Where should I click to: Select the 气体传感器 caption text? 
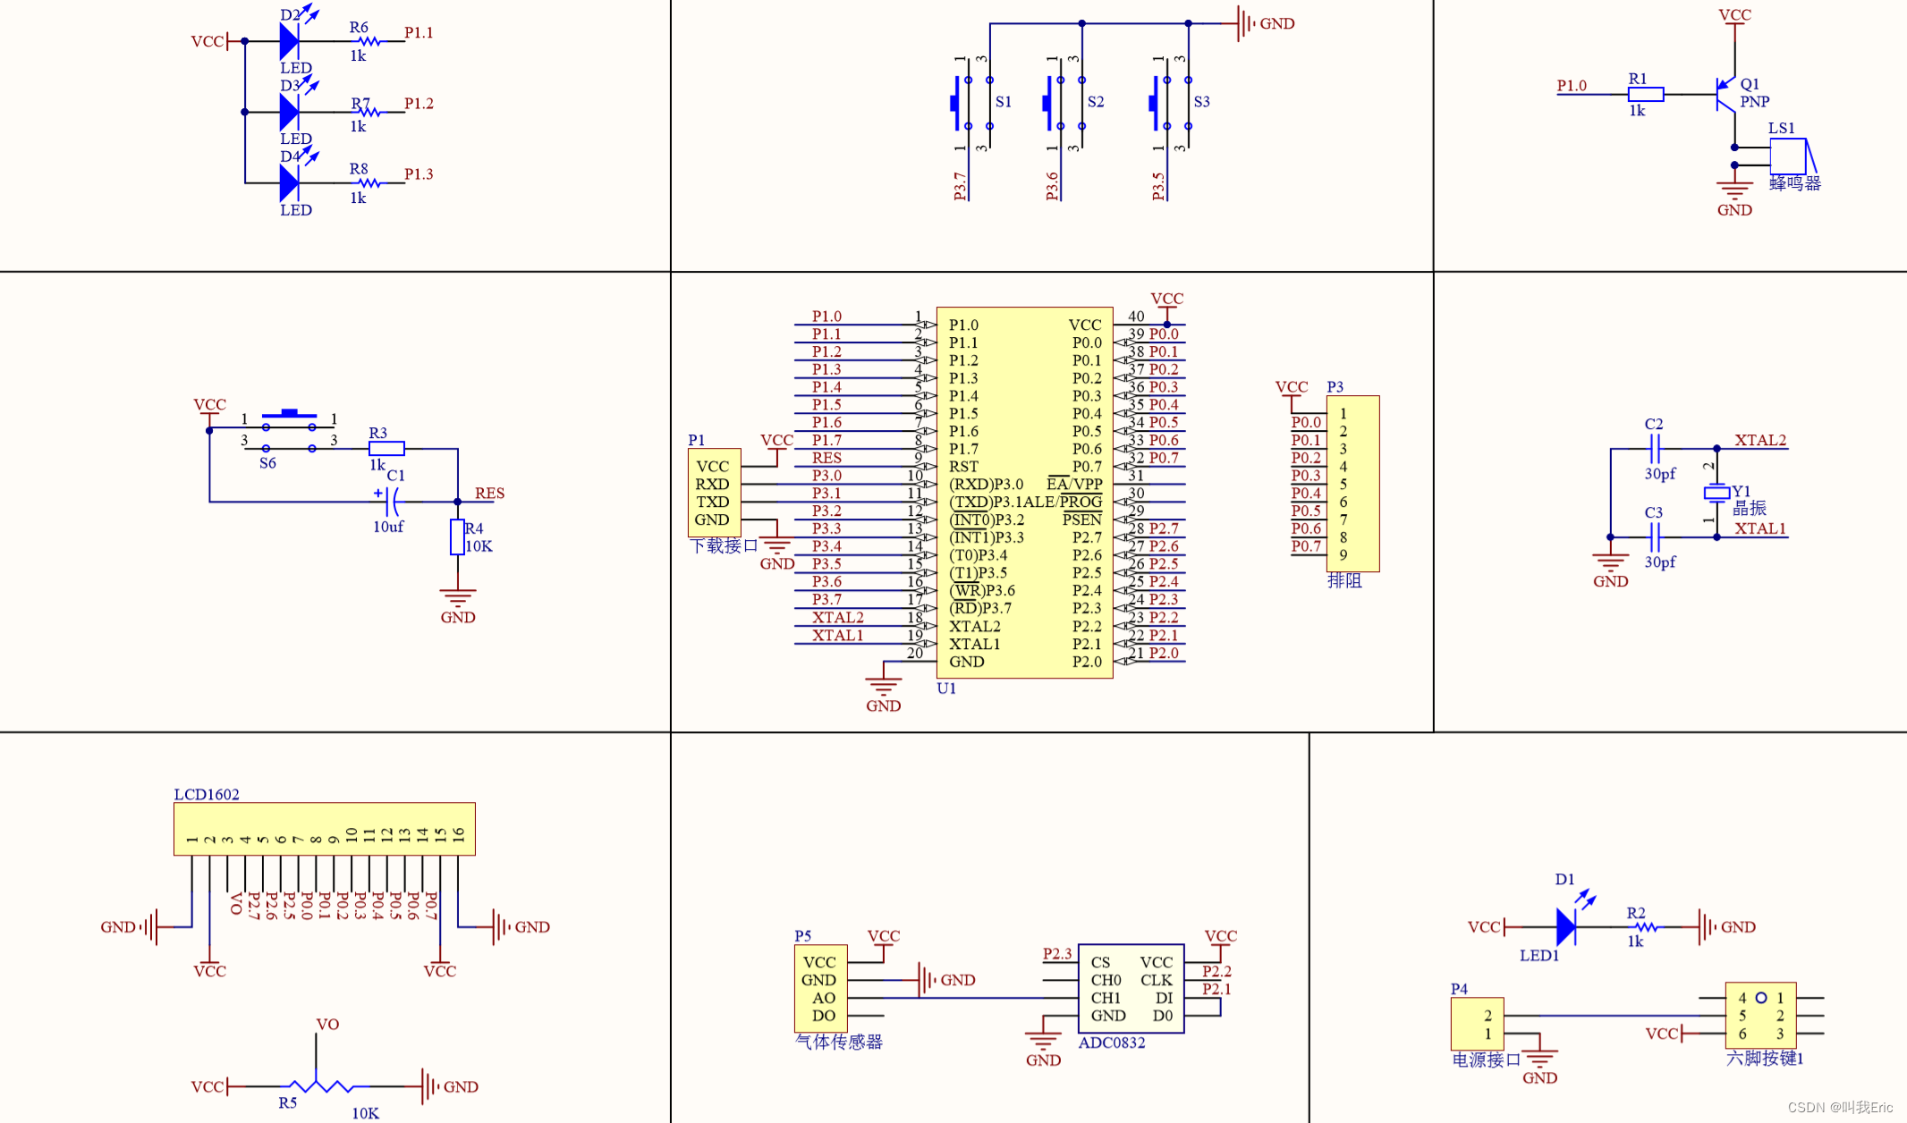(839, 1042)
